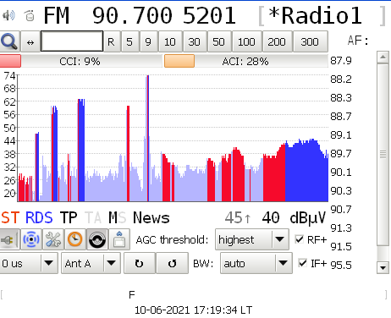Click the power plug connect icon
The height and width of the screenshot is (318, 391).
pos(9,239)
